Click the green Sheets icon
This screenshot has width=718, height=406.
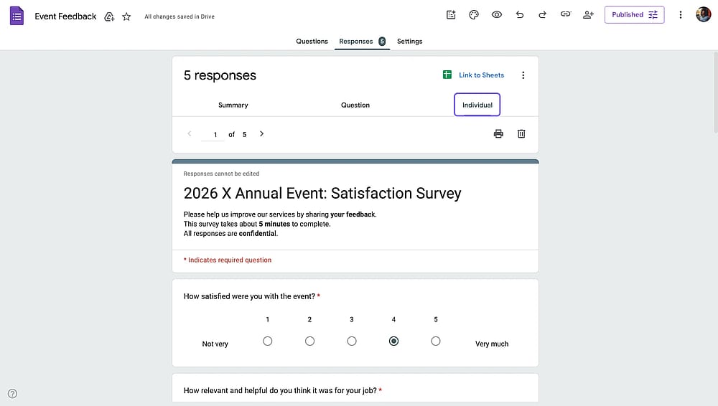[x=447, y=75]
